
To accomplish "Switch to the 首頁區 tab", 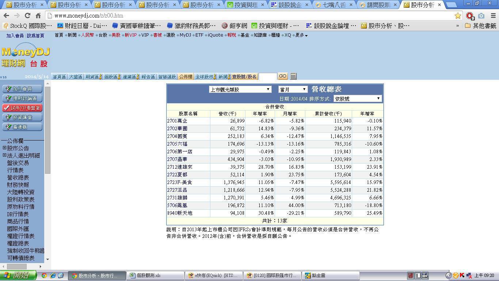I will click(x=59, y=77).
